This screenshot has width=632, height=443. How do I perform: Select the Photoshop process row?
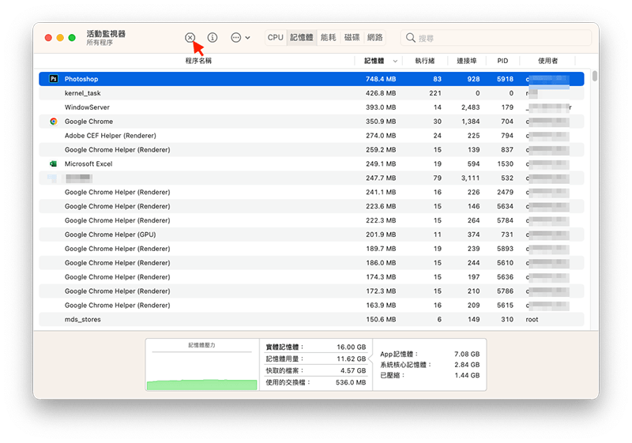(311, 79)
